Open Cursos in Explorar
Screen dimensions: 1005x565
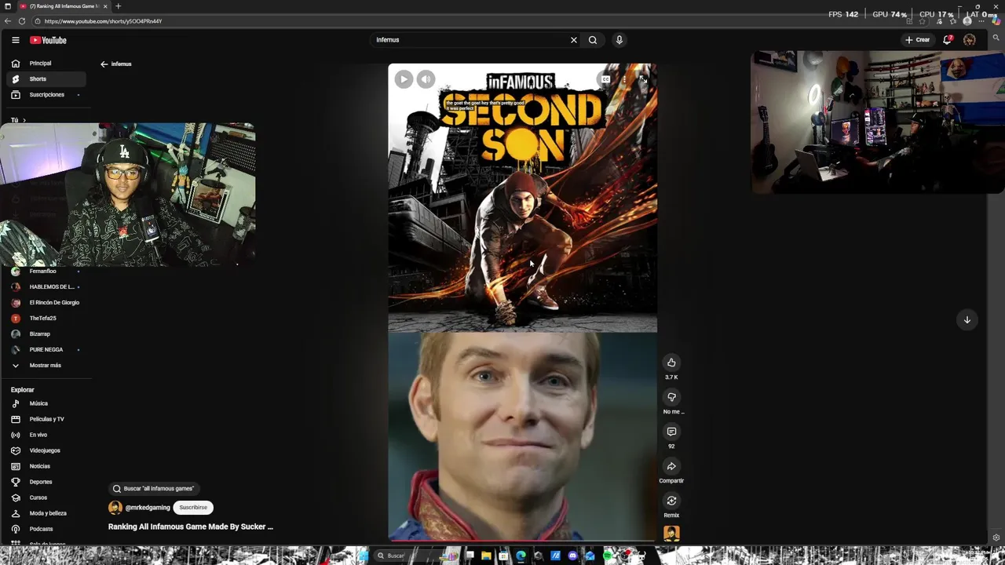click(46, 498)
